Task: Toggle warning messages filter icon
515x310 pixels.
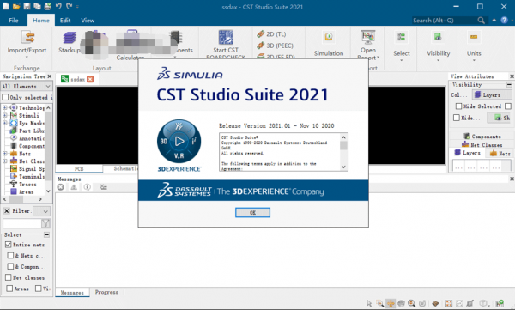Action: coord(74,187)
